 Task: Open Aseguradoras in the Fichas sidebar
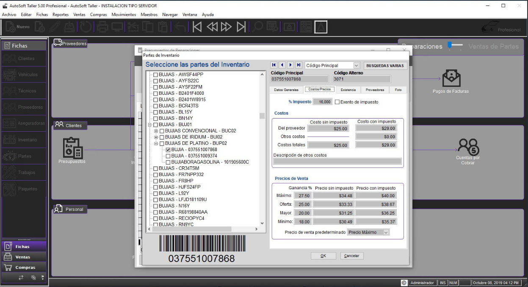click(24, 123)
